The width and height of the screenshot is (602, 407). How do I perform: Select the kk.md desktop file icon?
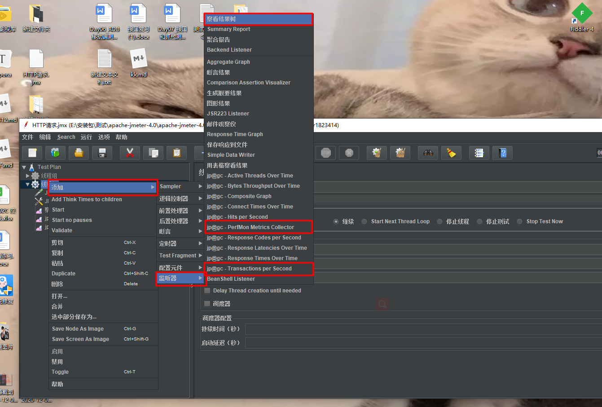tap(139, 63)
